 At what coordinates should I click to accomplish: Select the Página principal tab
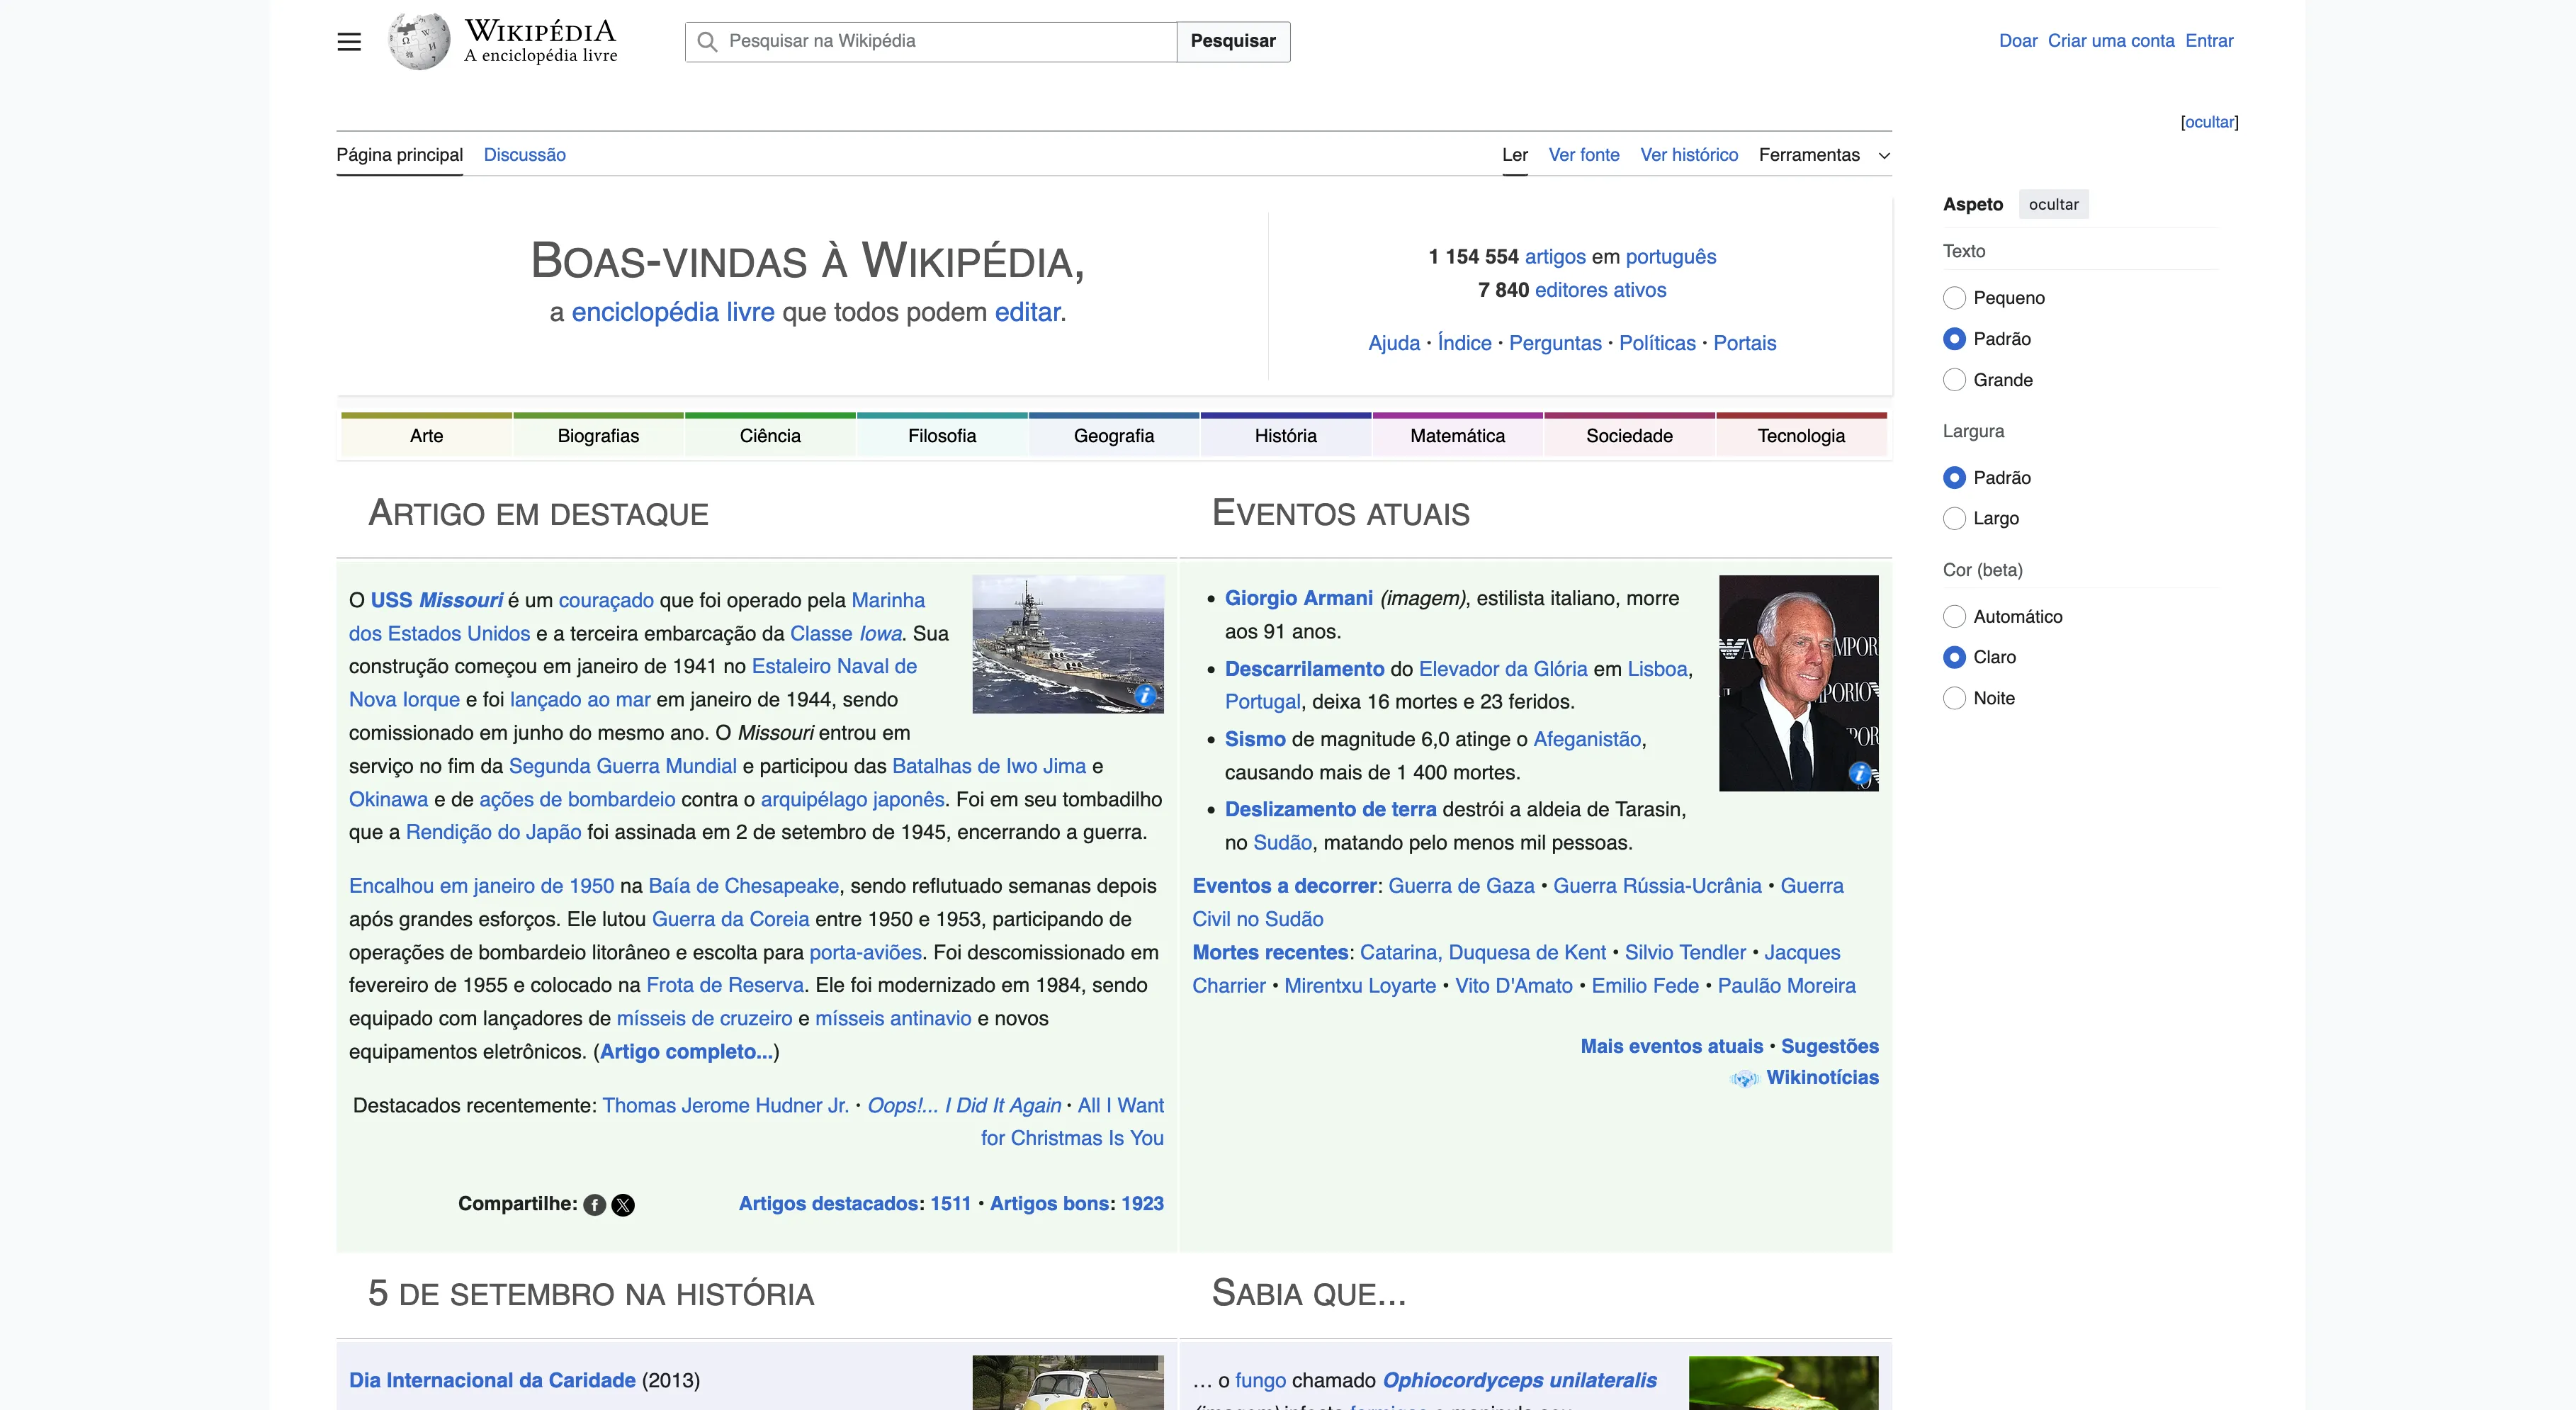click(400, 155)
